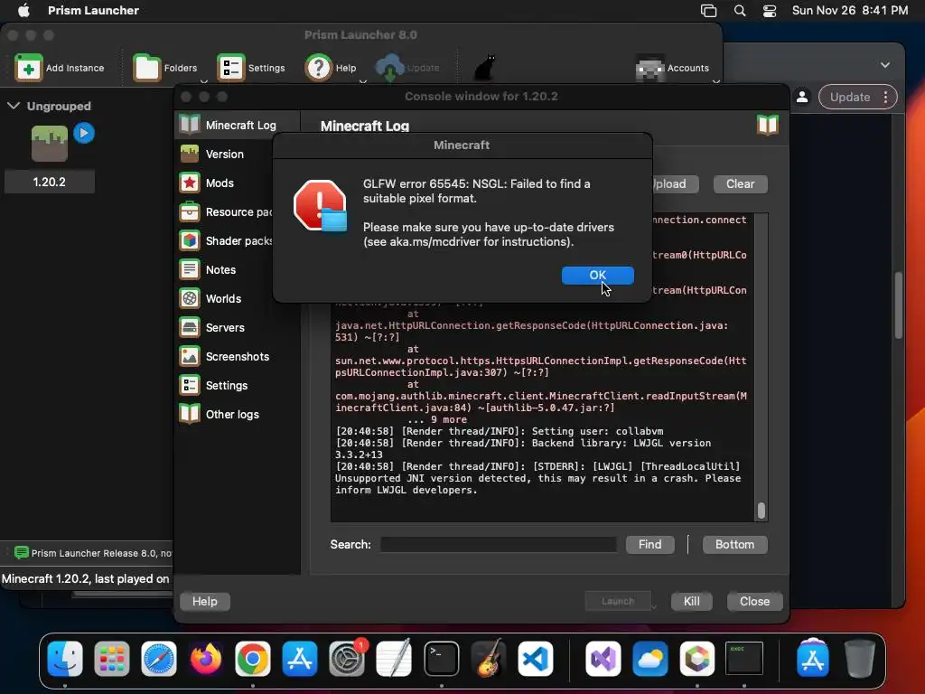Expand the Help dropdown arrow
Viewport: 925px width, 694px height.
pyautogui.click(x=363, y=80)
